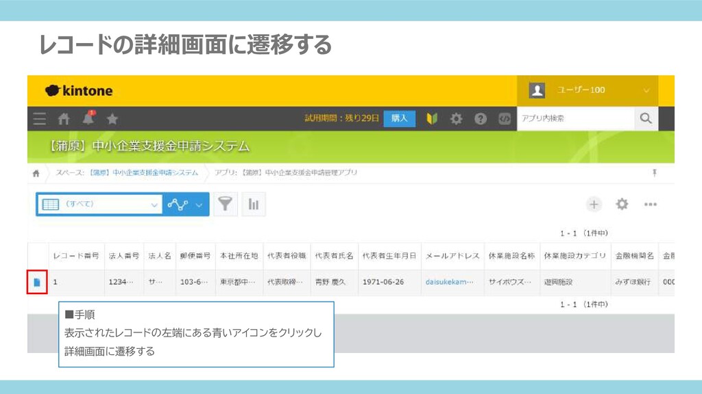
Task: Click the 法人名 column header
Action: click(x=159, y=256)
